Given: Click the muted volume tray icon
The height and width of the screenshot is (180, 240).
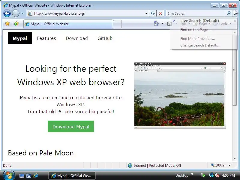Looking at the screenshot, I should coord(217,175).
